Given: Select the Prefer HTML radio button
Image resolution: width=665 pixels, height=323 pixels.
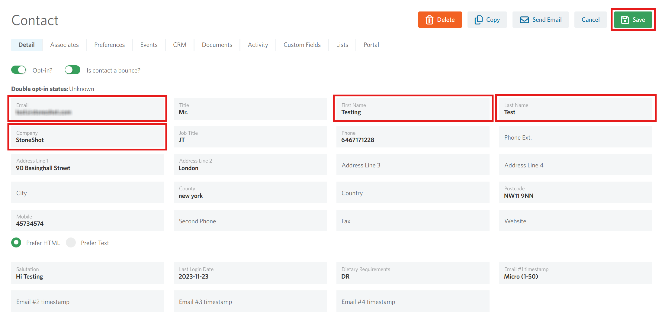Looking at the screenshot, I should tap(16, 243).
